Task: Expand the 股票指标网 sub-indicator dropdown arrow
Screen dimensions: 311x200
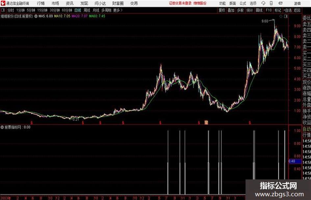Action: point(2,127)
